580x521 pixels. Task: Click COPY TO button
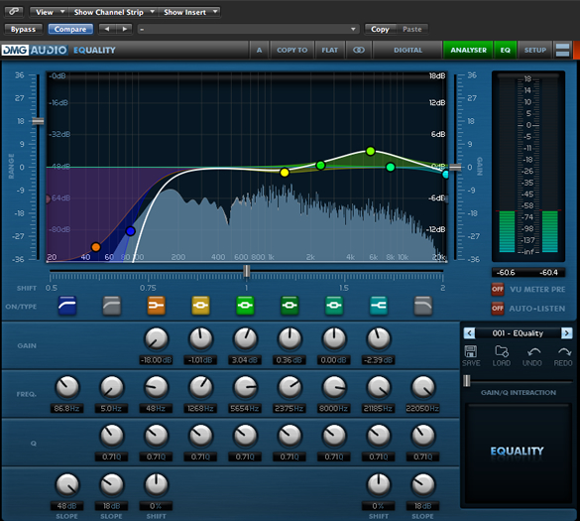coord(292,50)
